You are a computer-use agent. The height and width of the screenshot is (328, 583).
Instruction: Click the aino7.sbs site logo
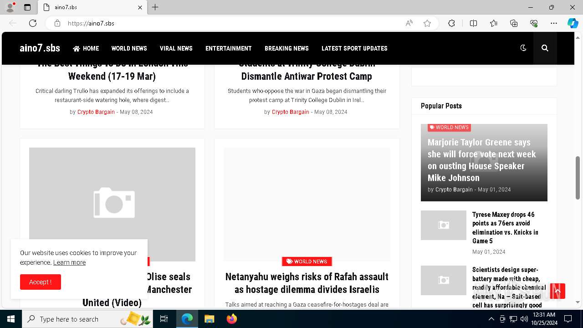40,48
